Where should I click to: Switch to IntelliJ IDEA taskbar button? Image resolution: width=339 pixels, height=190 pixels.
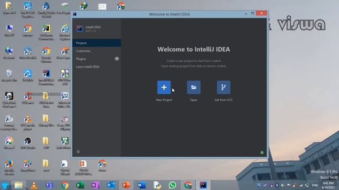[203, 185]
